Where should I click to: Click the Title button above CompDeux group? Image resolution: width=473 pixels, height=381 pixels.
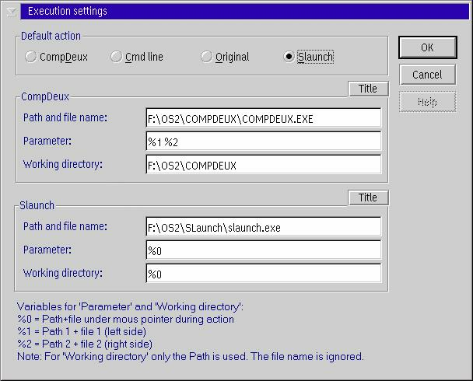pos(368,89)
